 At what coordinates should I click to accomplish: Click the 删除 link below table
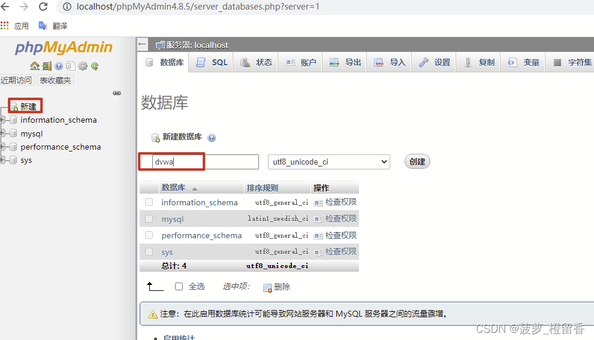click(x=282, y=287)
